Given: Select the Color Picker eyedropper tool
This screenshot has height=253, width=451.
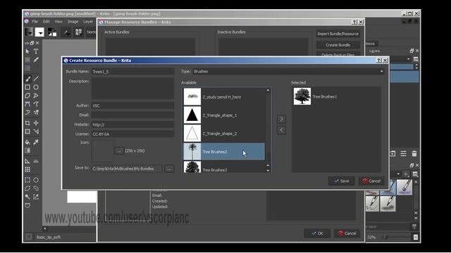Looking at the screenshot, I should click(x=36, y=142).
